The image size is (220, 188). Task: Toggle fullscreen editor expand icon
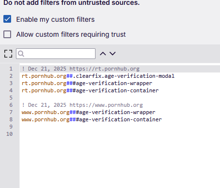point(8,54)
